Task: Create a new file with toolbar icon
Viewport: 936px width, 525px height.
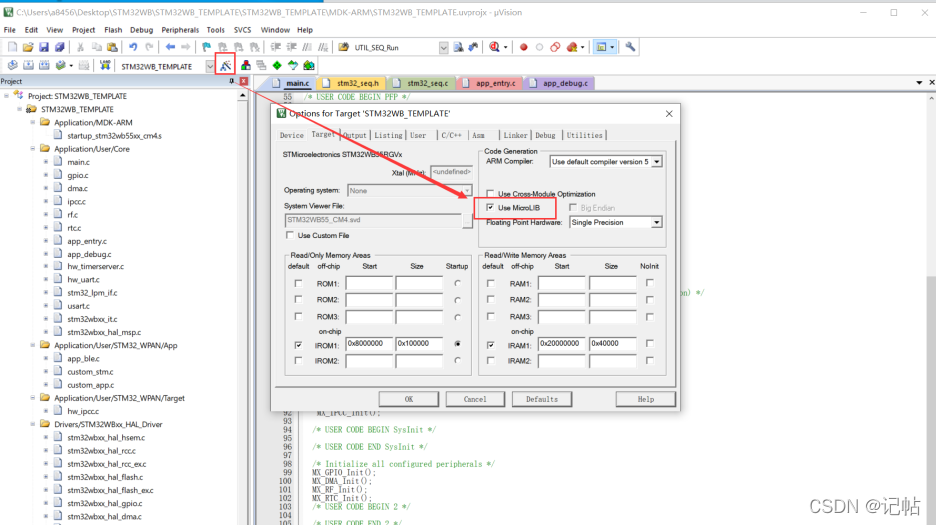Action: pos(12,47)
